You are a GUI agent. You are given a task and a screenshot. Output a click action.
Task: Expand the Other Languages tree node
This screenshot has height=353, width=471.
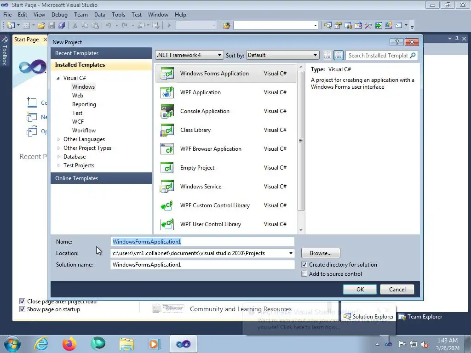[x=58, y=139]
